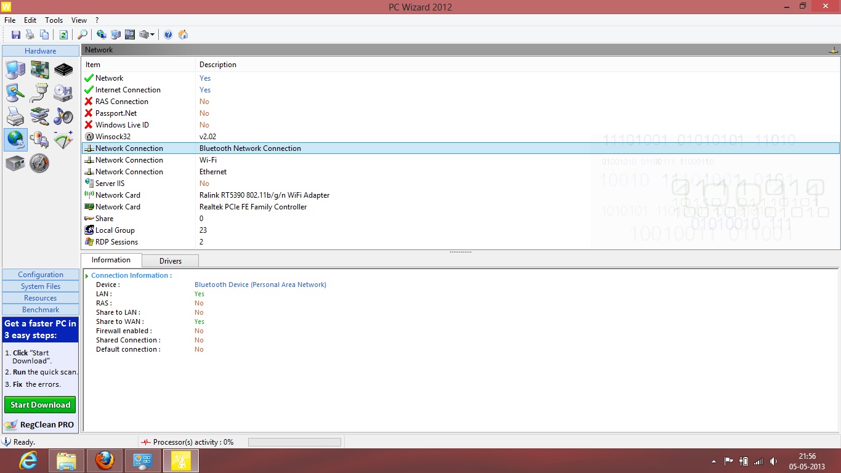The width and height of the screenshot is (841, 473).
Task: Select the Devices icon with cards and cables
Action: [x=39, y=116]
